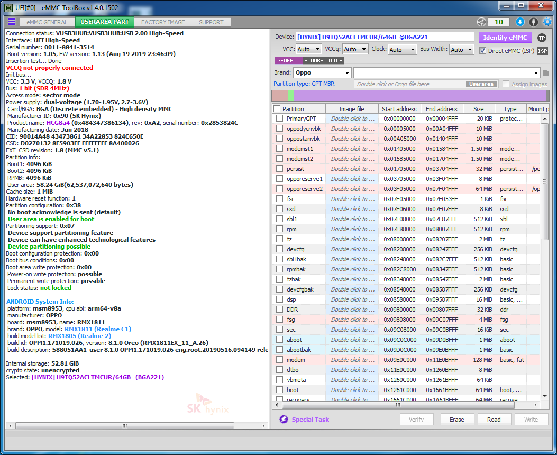Click the 'Partition type: GPT MBR' text
This screenshot has height=455, width=557.
pyautogui.click(x=304, y=84)
